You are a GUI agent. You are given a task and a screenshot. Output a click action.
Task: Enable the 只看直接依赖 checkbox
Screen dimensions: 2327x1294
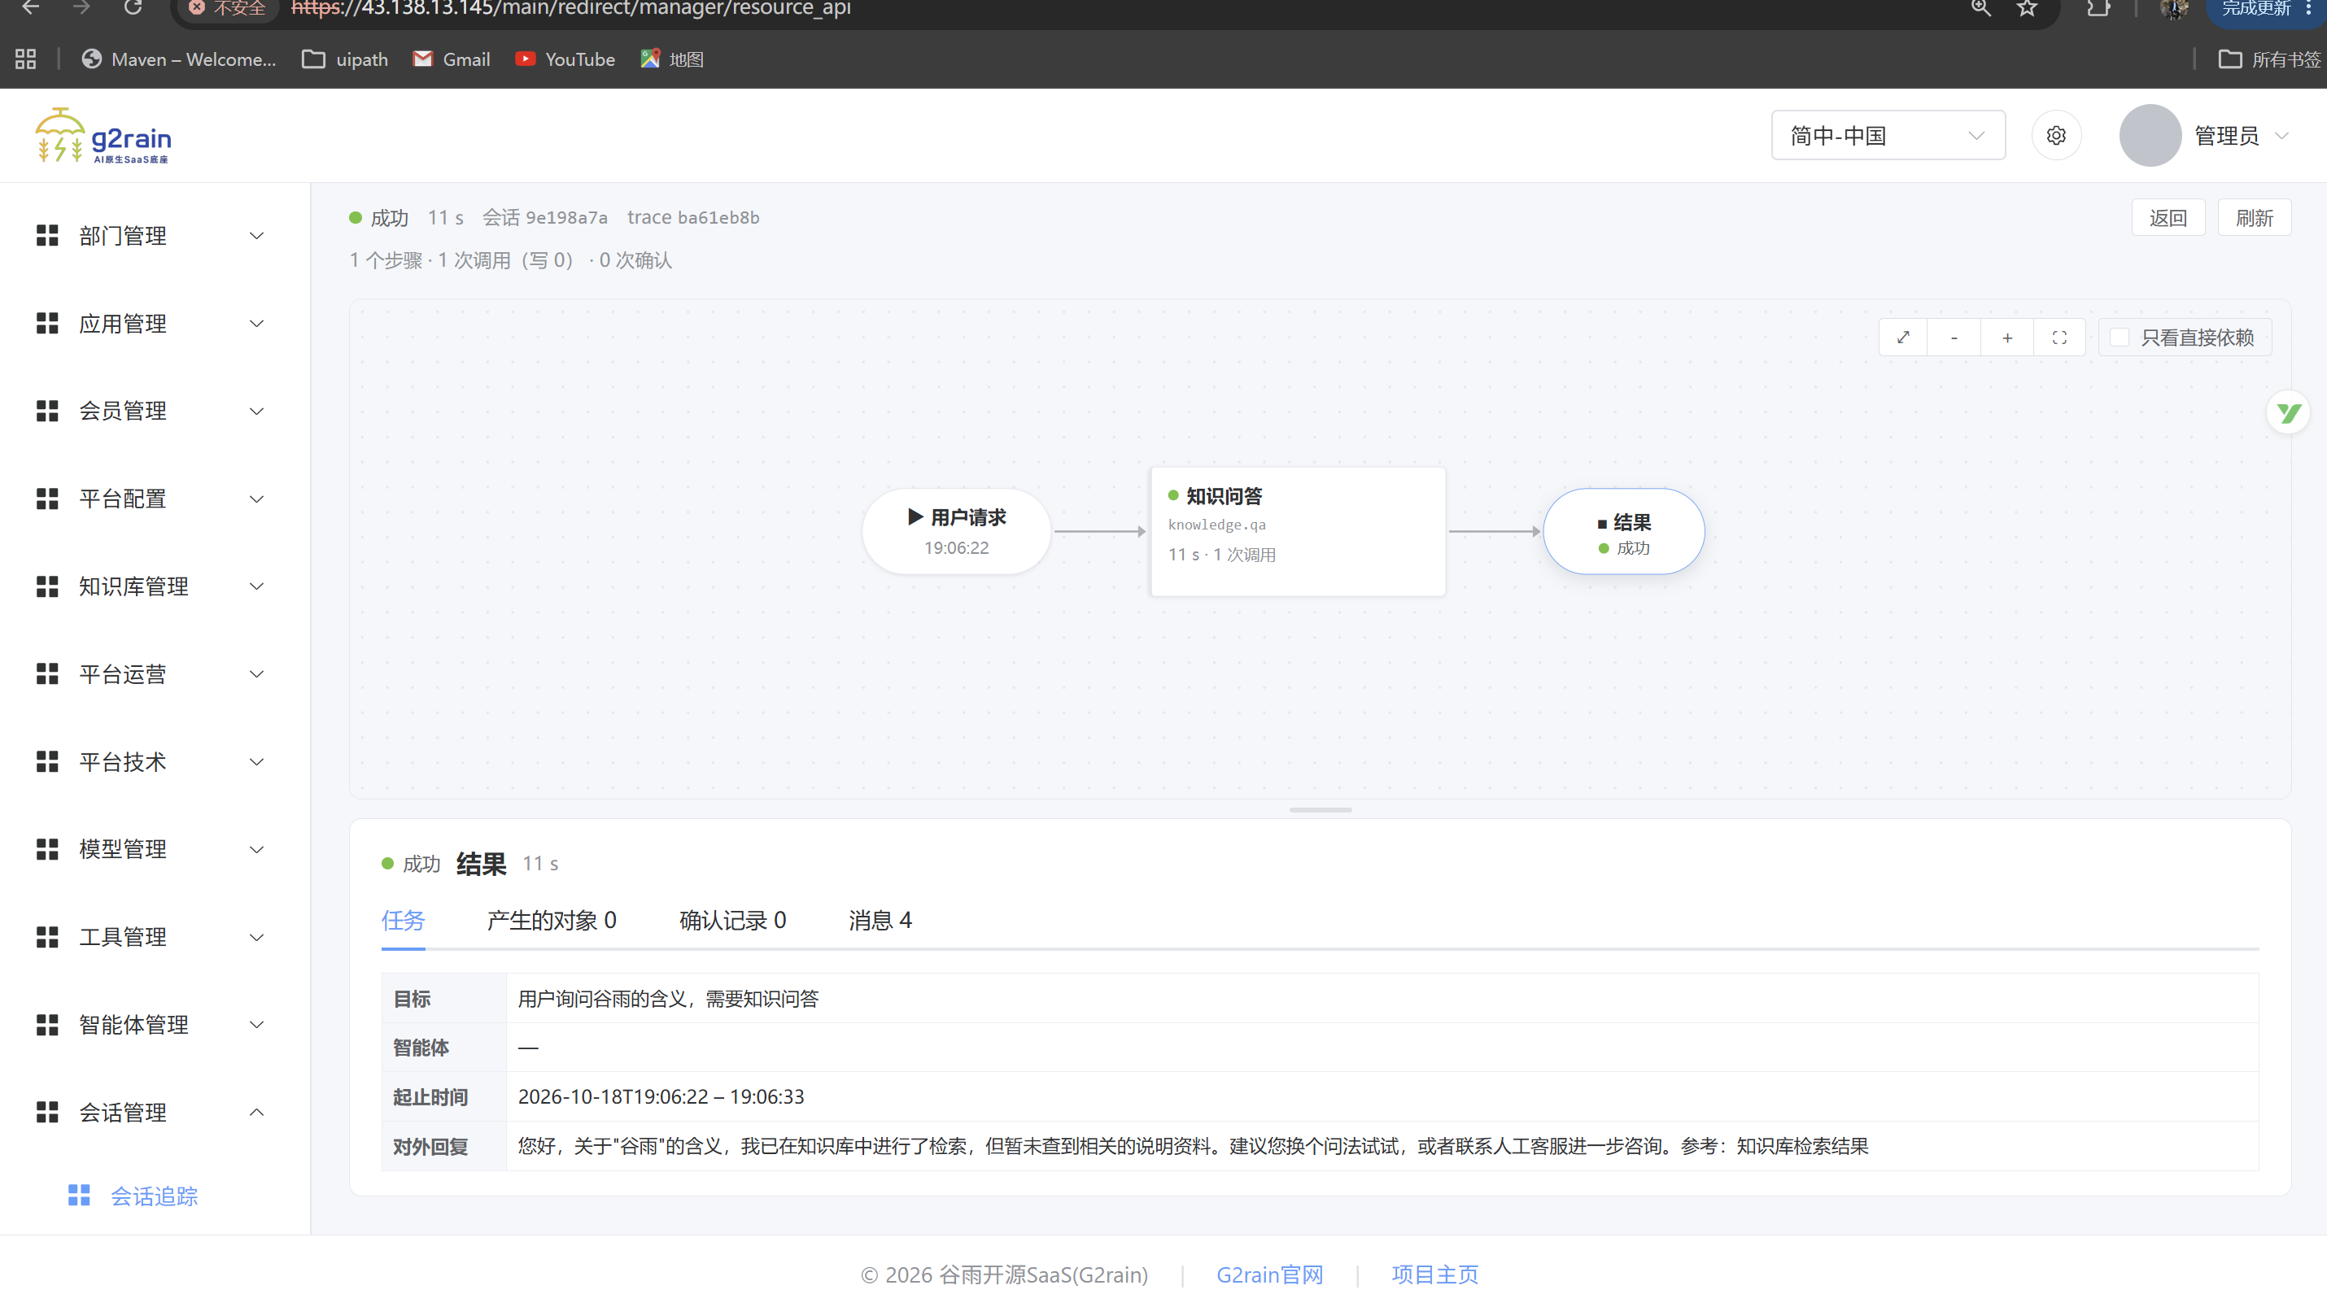coord(2120,337)
